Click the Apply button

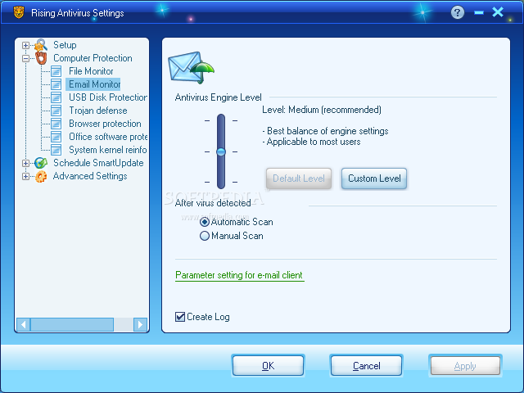point(465,366)
